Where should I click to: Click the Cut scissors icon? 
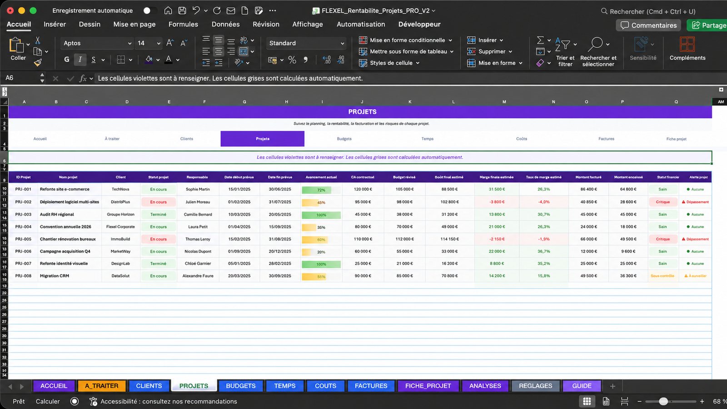coord(38,40)
